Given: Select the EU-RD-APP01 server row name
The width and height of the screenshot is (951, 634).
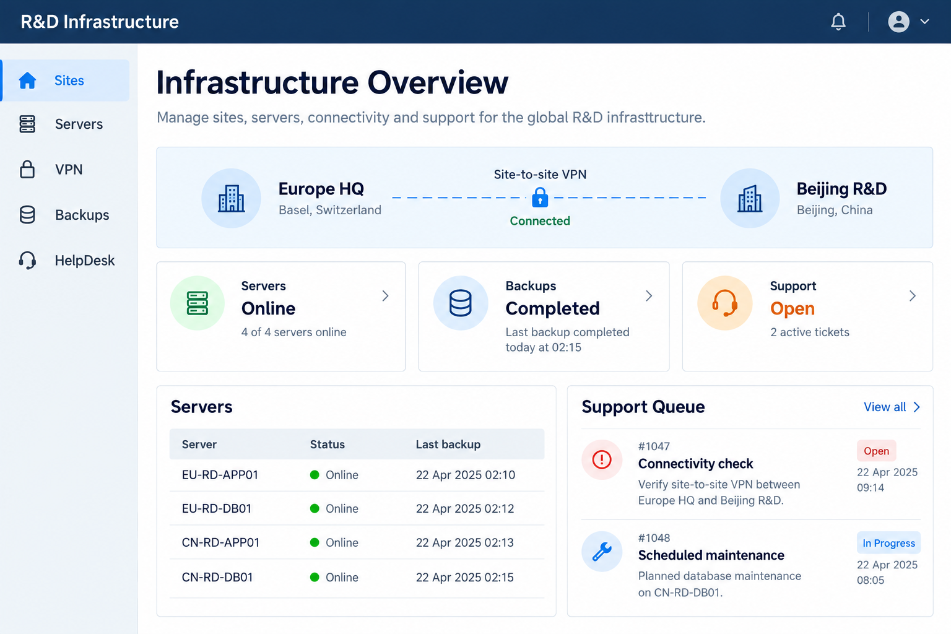Looking at the screenshot, I should (220, 475).
